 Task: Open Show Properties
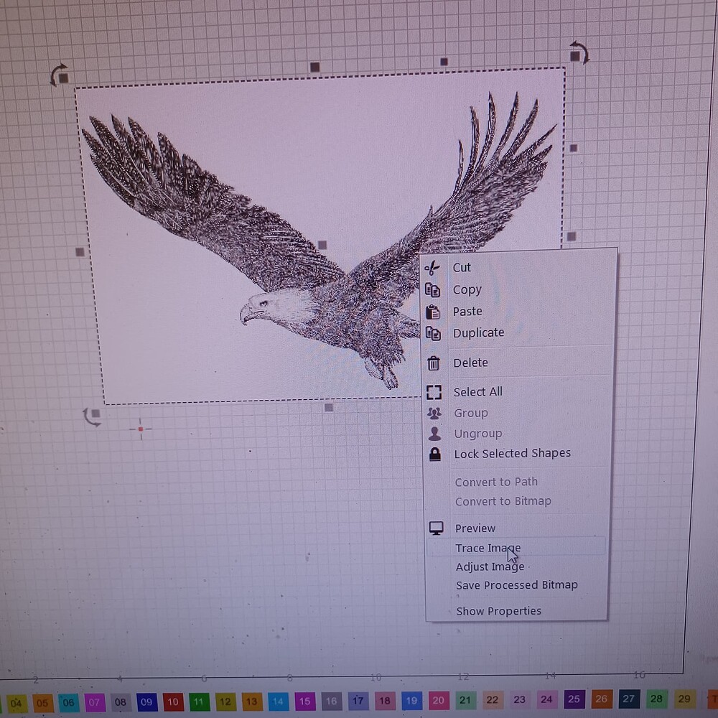point(498,610)
